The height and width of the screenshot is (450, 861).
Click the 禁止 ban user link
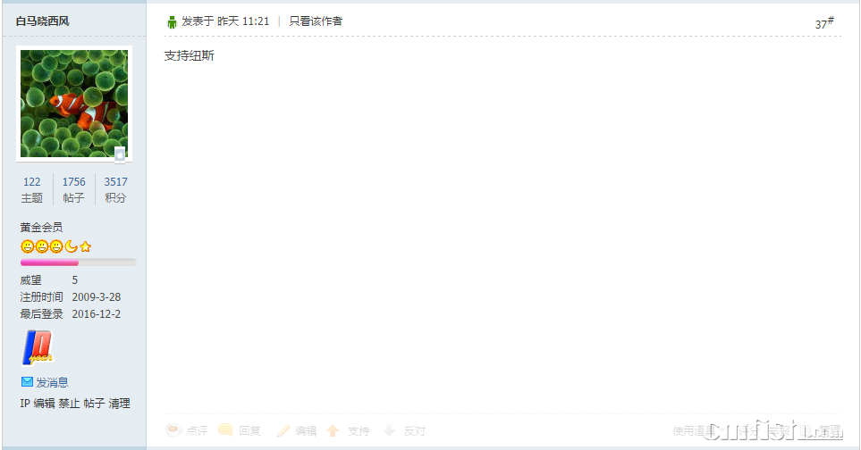coord(69,404)
